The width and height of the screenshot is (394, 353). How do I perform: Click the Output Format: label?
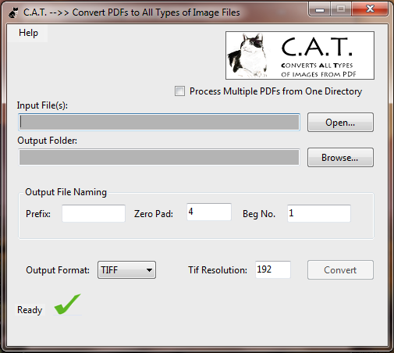[x=58, y=270]
